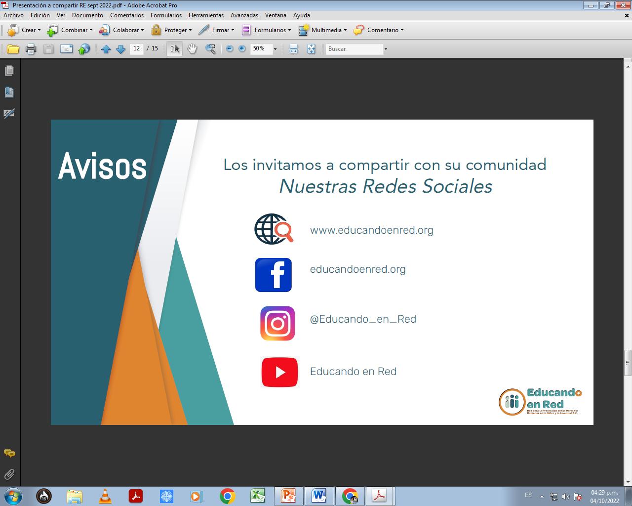Click the www.educandoenred.org website link
The image size is (632, 506).
(372, 230)
